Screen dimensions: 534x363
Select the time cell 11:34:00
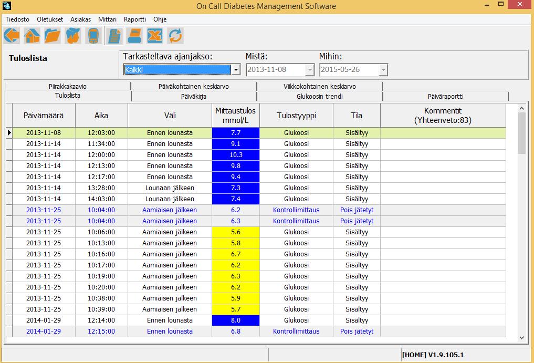pos(101,144)
